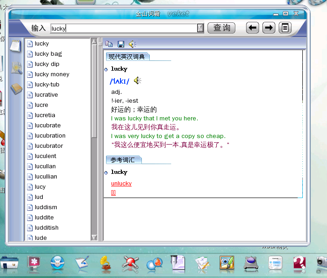Open the notepad sidebar icon
This screenshot has width=327, height=278.
point(16,46)
